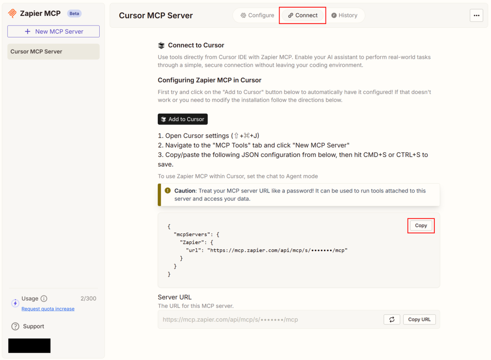Image resolution: width=491 pixels, height=360 pixels.
Task: Follow the Request quota increase link
Action: point(48,309)
